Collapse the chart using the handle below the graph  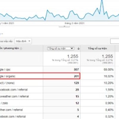64,26
